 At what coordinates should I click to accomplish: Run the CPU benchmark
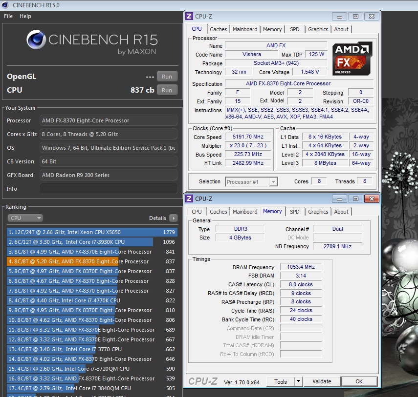tap(167, 90)
